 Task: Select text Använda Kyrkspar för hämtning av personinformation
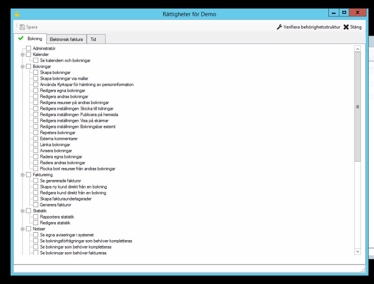(87, 84)
